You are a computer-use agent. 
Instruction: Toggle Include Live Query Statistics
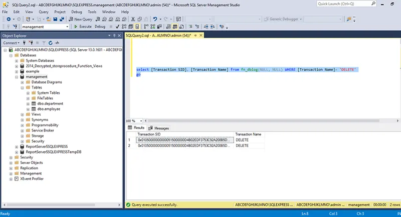[x=153, y=26]
